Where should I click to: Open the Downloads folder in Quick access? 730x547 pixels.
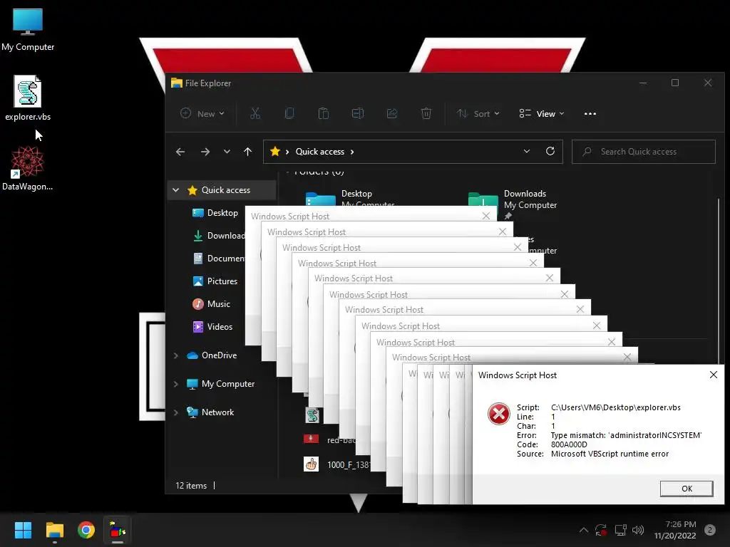click(512, 204)
